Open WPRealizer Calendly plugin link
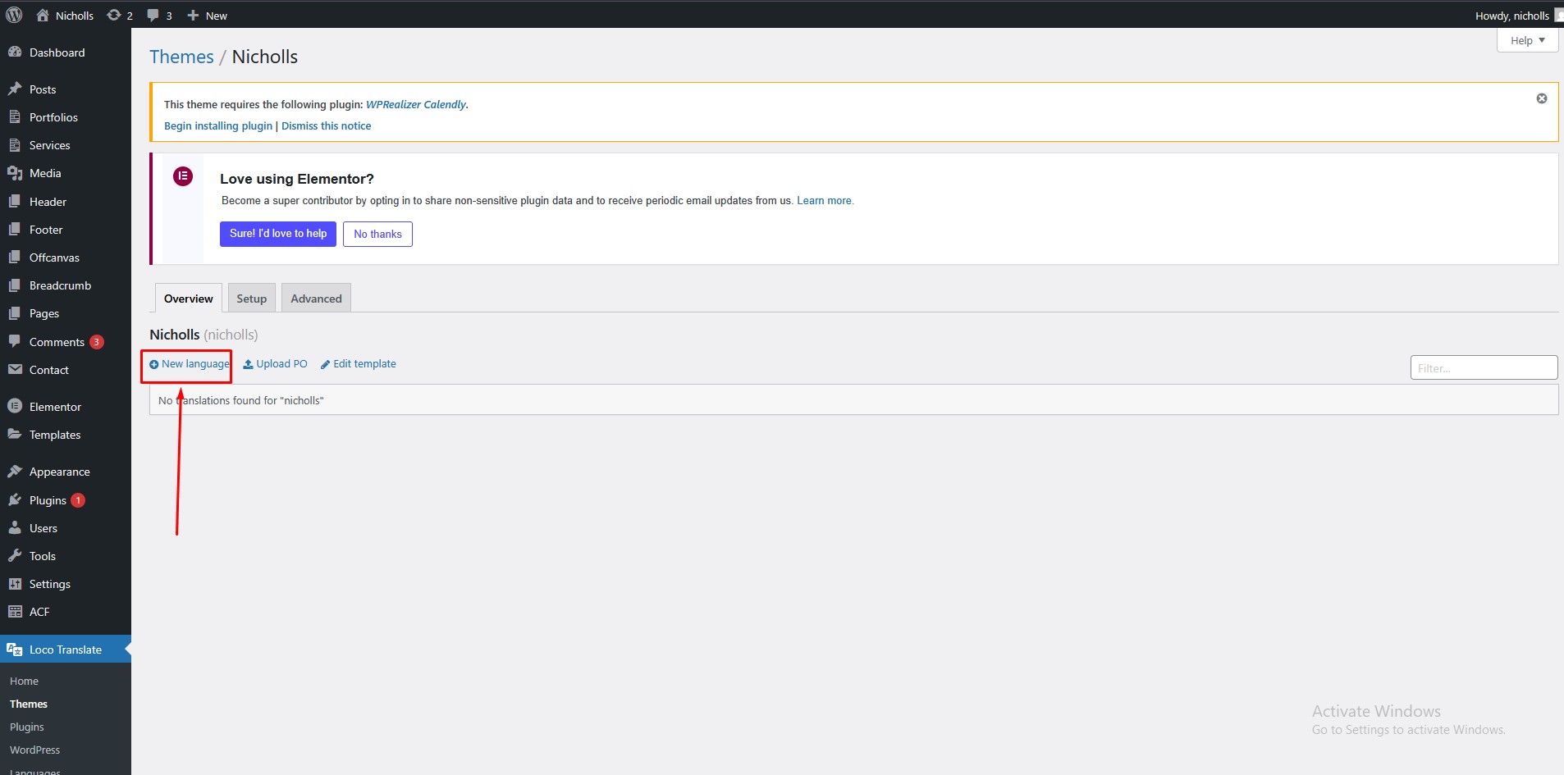The height and width of the screenshot is (775, 1564). (x=416, y=104)
